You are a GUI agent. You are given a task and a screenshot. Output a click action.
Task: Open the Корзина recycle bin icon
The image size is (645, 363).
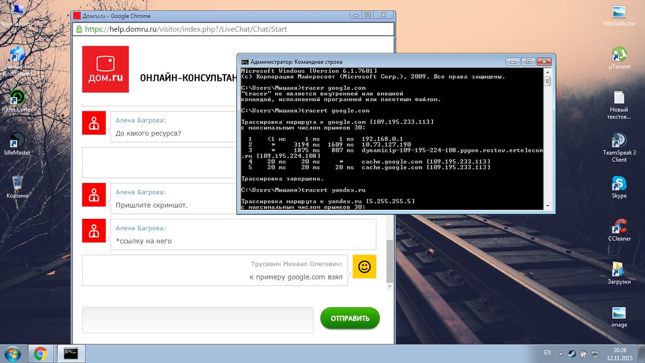click(x=17, y=187)
